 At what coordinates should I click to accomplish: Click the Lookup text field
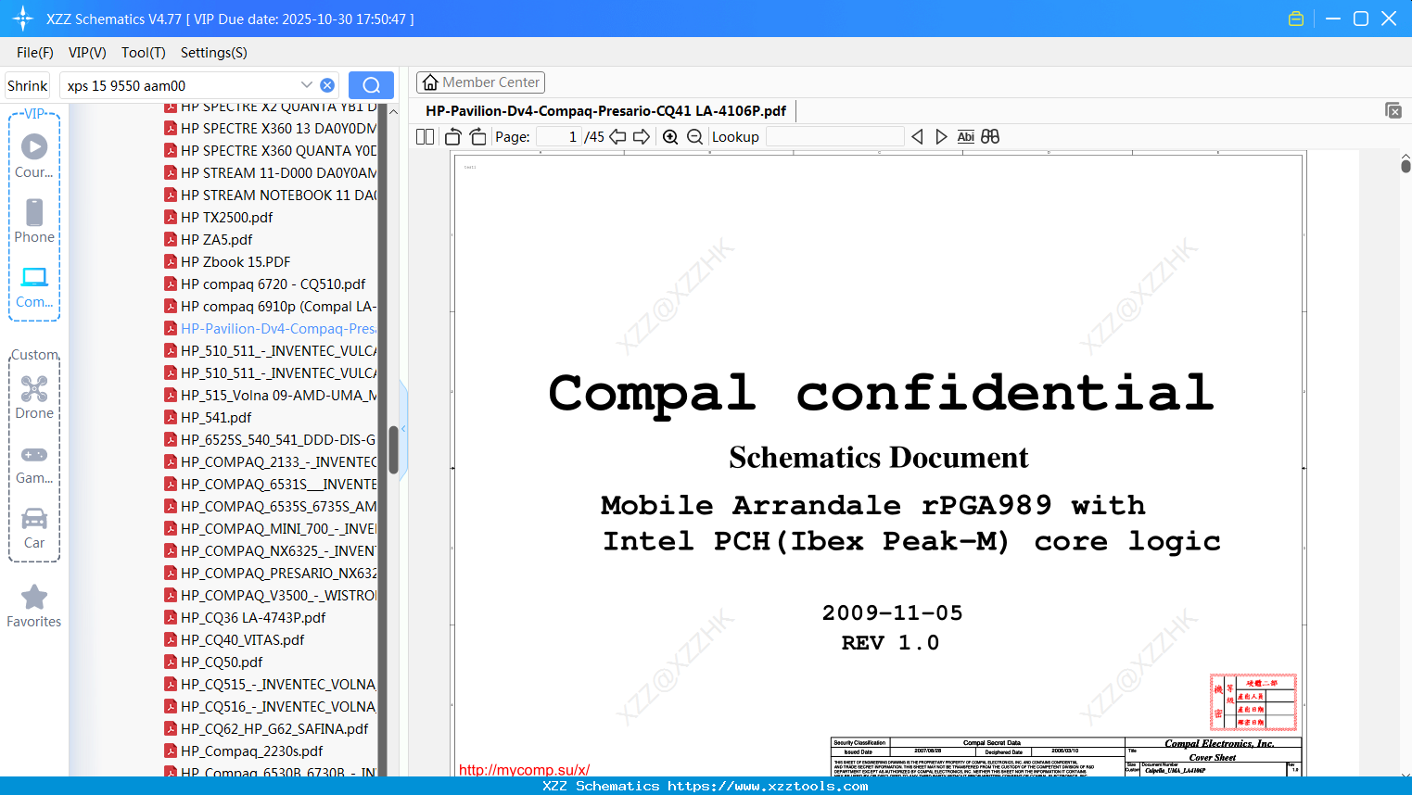click(x=834, y=137)
